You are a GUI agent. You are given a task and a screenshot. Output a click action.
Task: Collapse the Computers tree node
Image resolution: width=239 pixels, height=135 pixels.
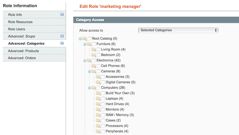tap(89, 88)
